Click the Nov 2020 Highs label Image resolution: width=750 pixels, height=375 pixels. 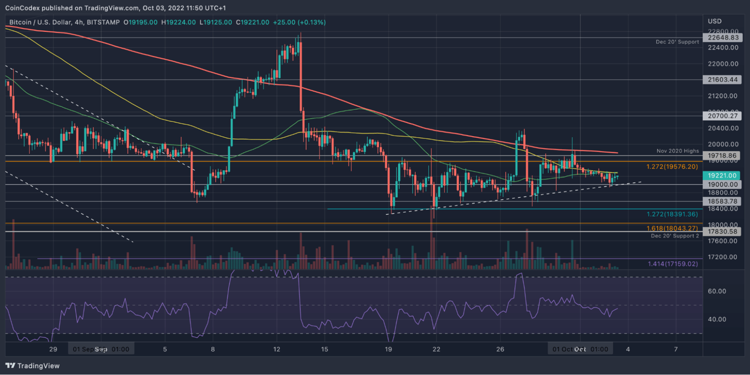(676, 150)
